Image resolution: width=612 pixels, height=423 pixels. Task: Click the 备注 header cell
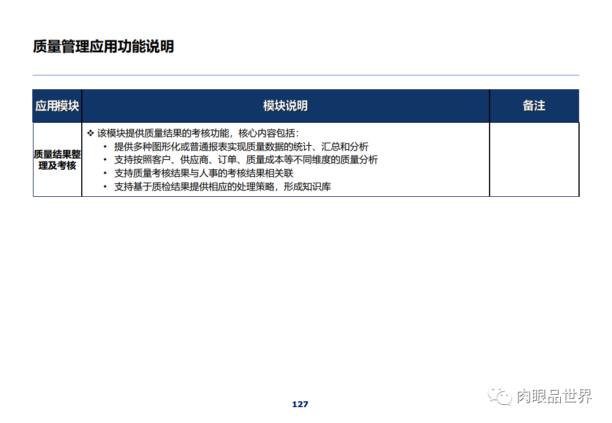(x=534, y=106)
